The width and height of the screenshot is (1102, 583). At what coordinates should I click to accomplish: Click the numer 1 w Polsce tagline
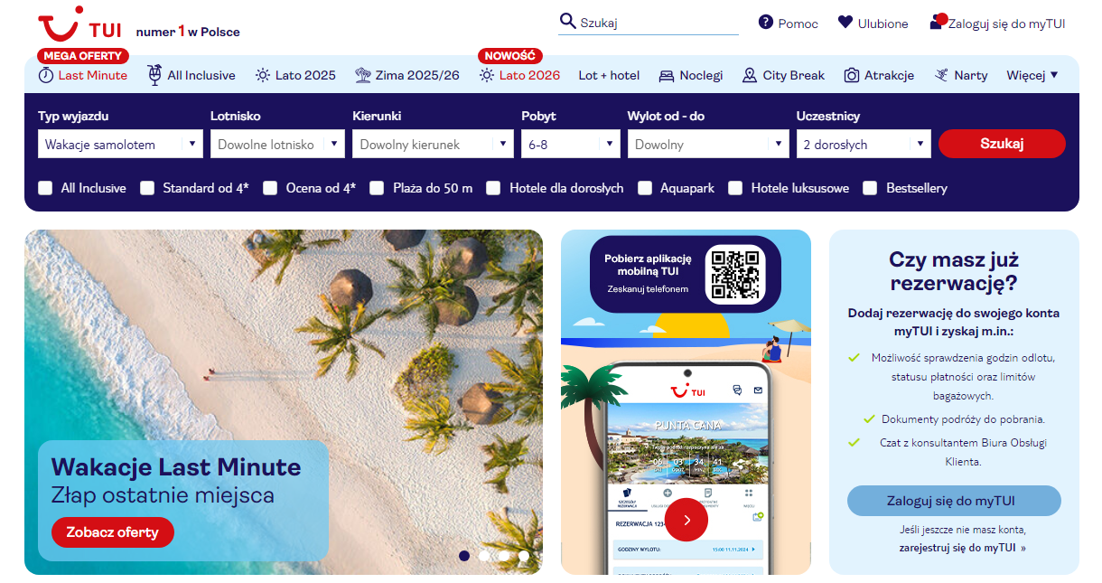pyautogui.click(x=188, y=31)
